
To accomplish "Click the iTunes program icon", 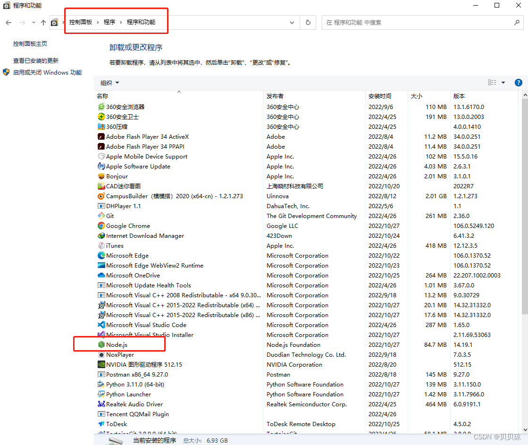I will point(101,245).
